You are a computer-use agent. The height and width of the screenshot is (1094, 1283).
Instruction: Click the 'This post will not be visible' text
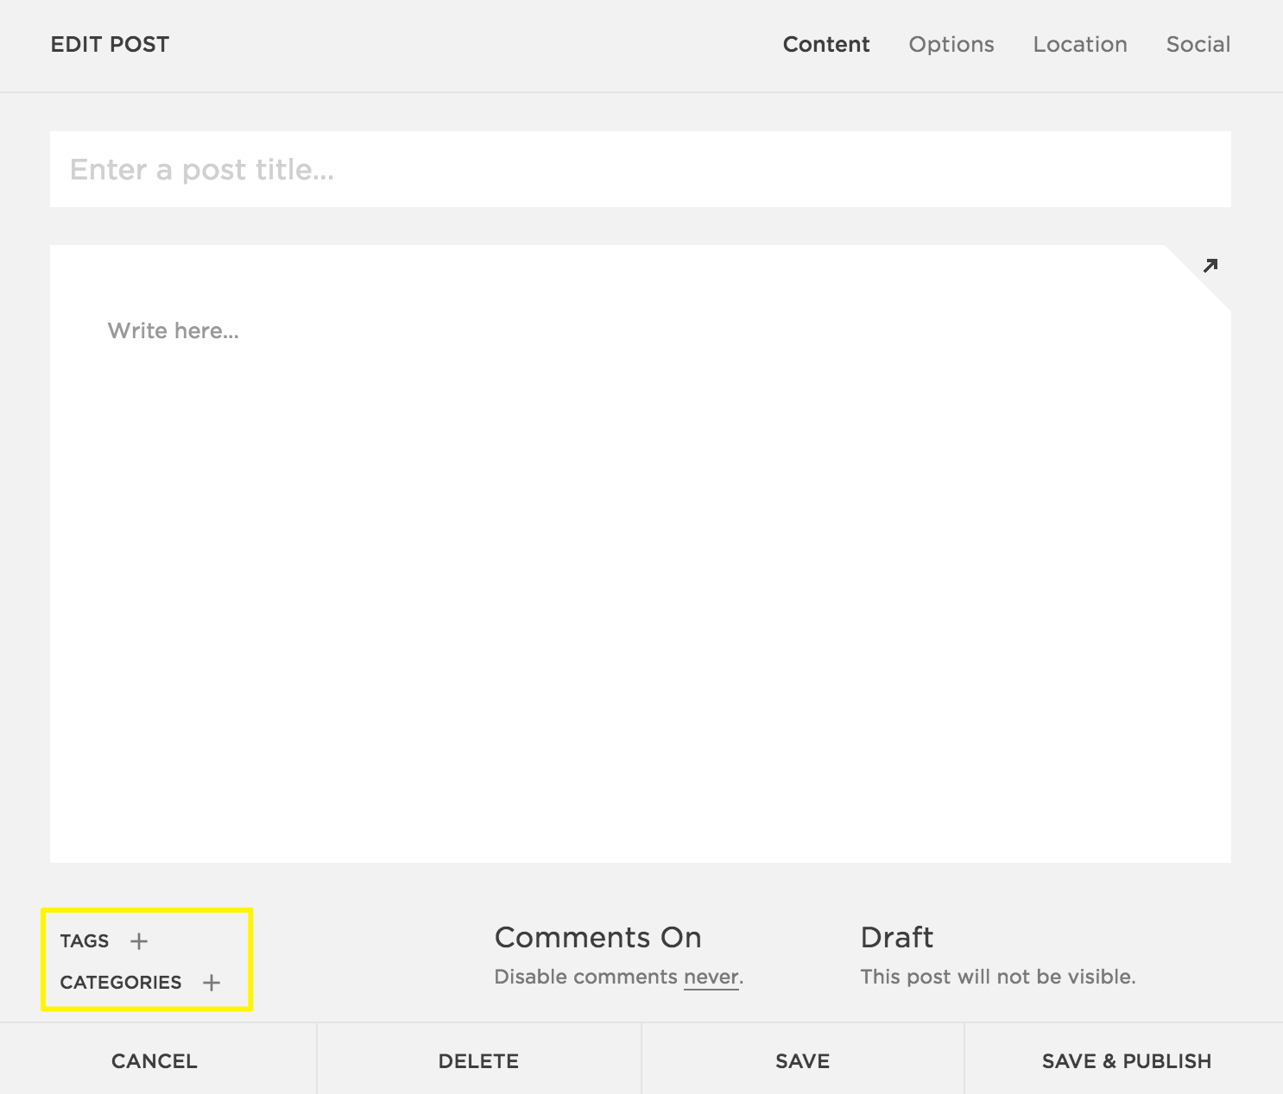997,978
